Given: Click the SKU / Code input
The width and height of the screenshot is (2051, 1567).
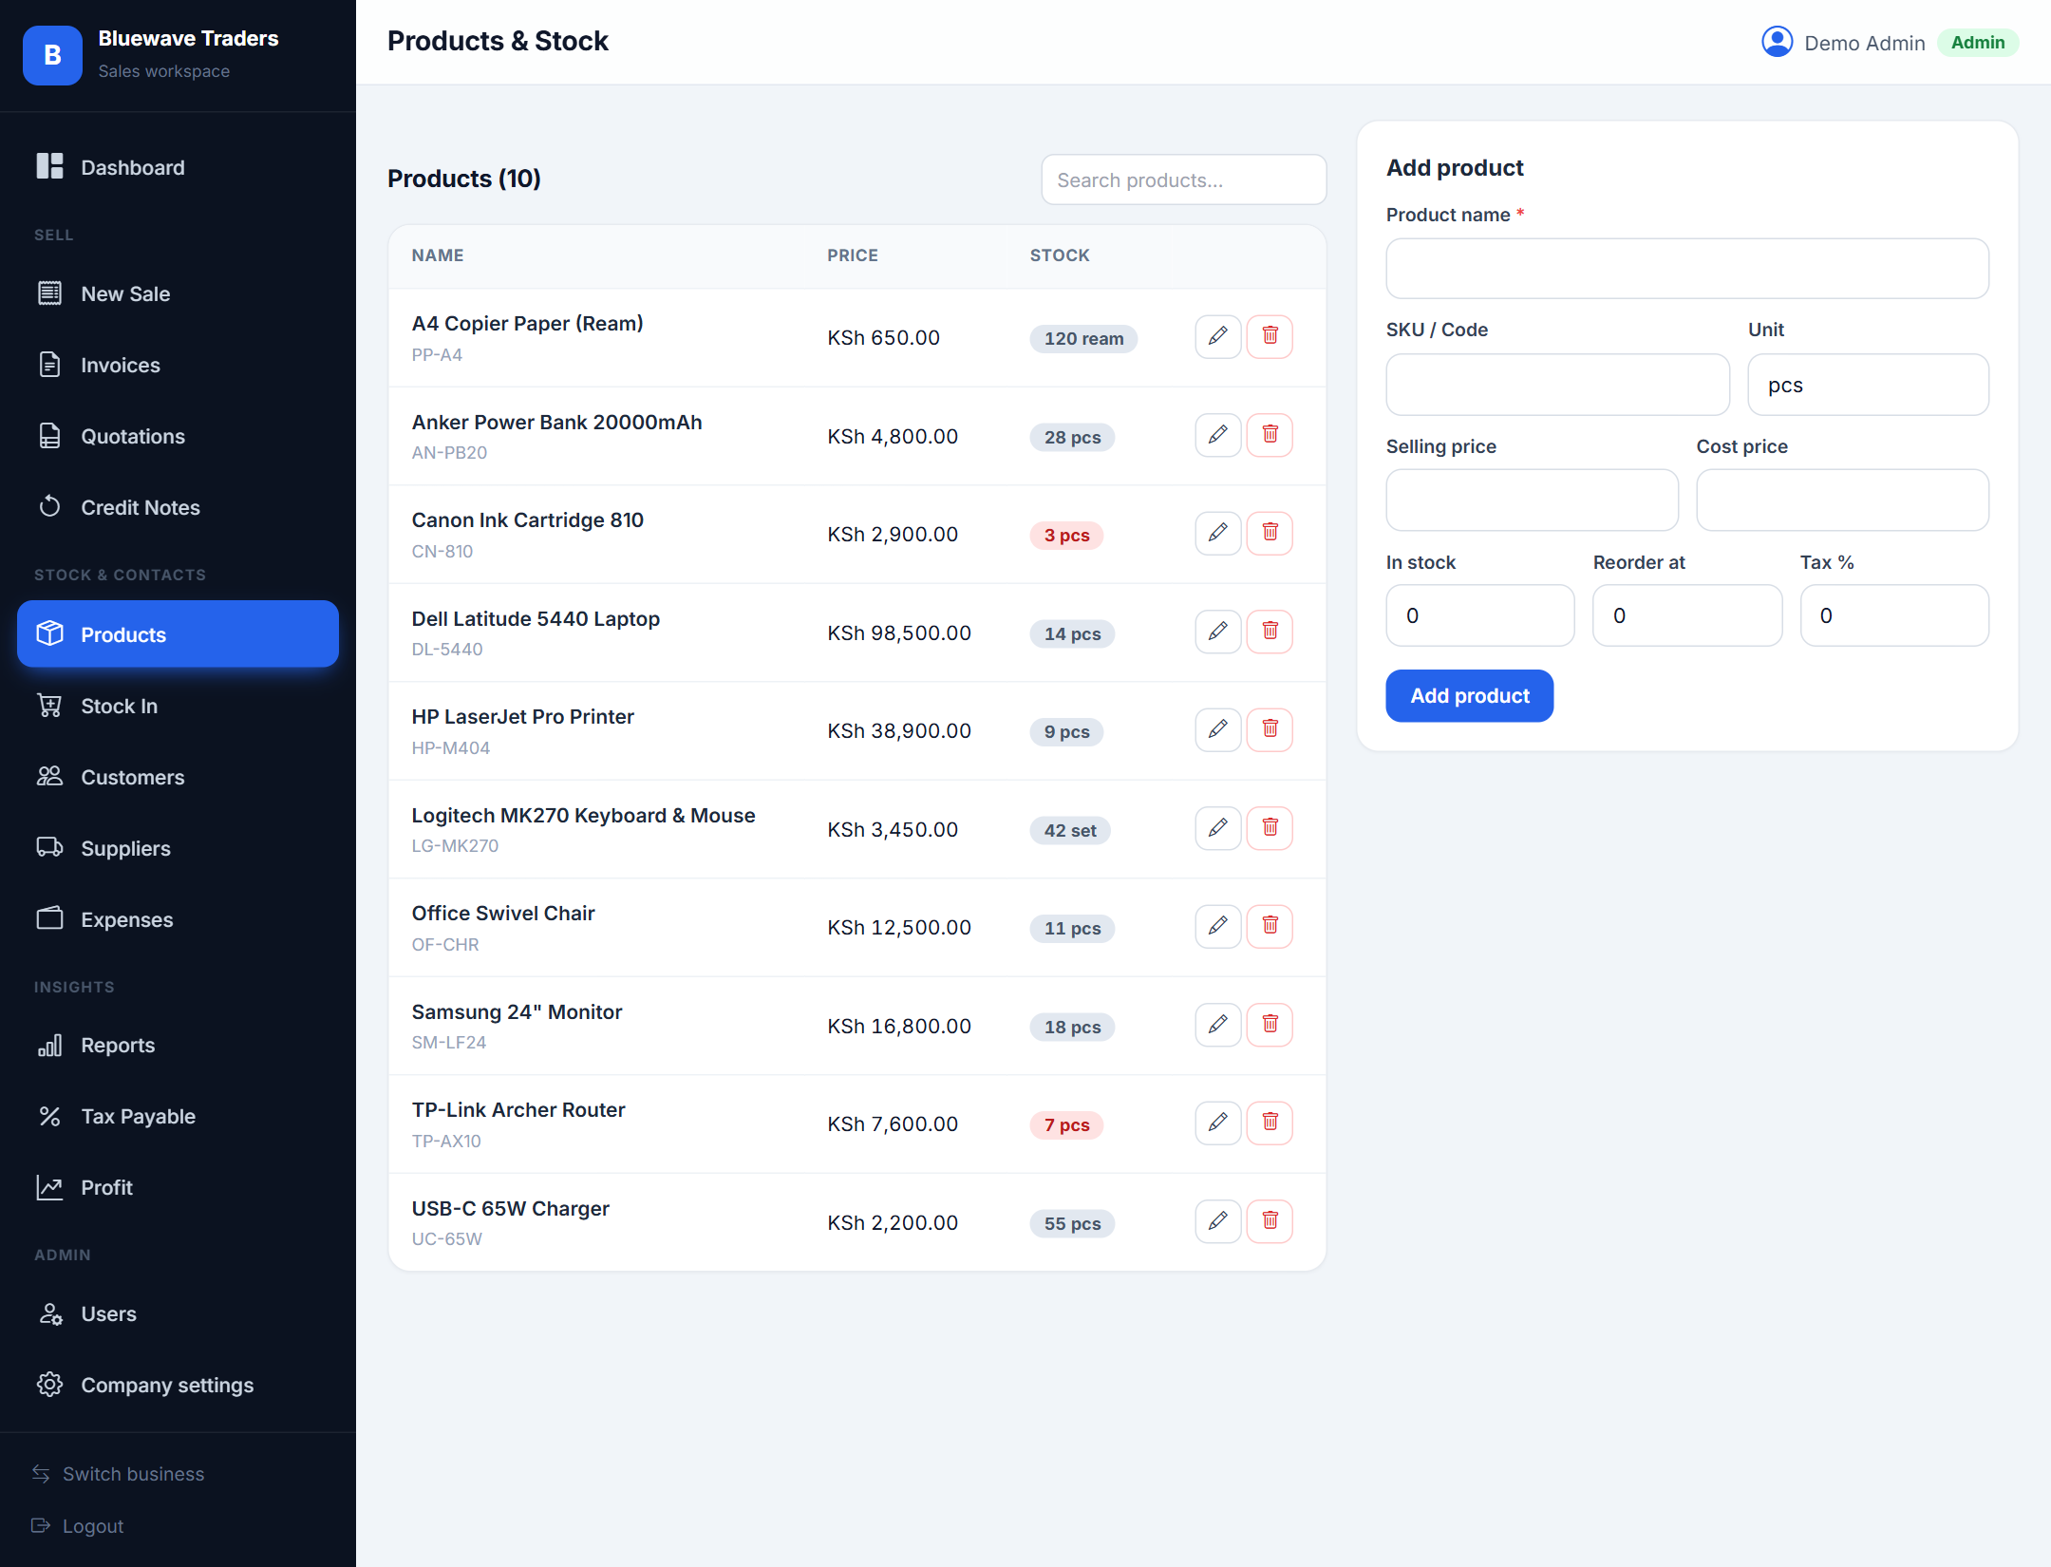Looking at the screenshot, I should [1557, 385].
